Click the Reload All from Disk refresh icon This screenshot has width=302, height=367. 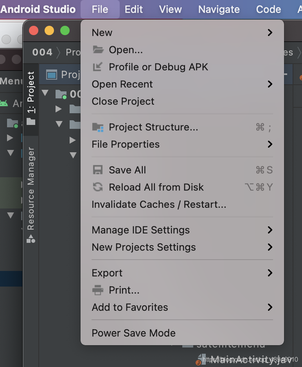(x=98, y=187)
